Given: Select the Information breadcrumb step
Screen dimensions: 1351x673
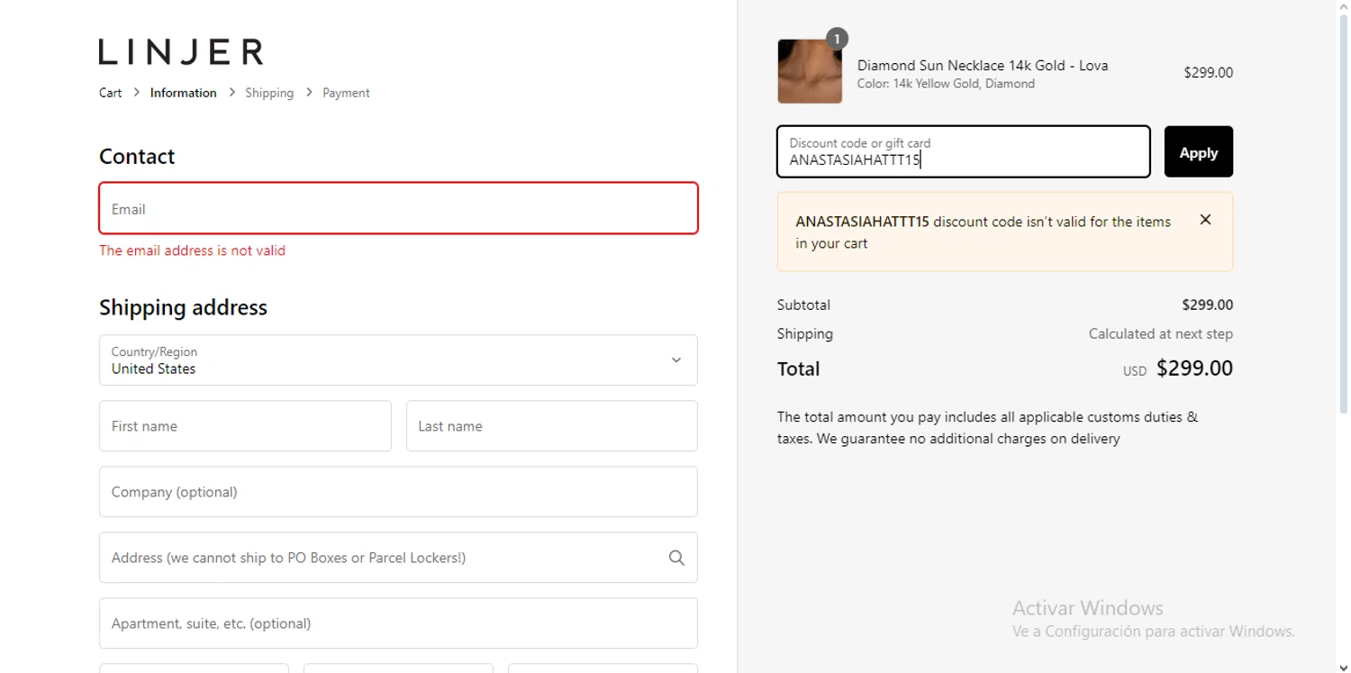Looking at the screenshot, I should coord(183,93).
